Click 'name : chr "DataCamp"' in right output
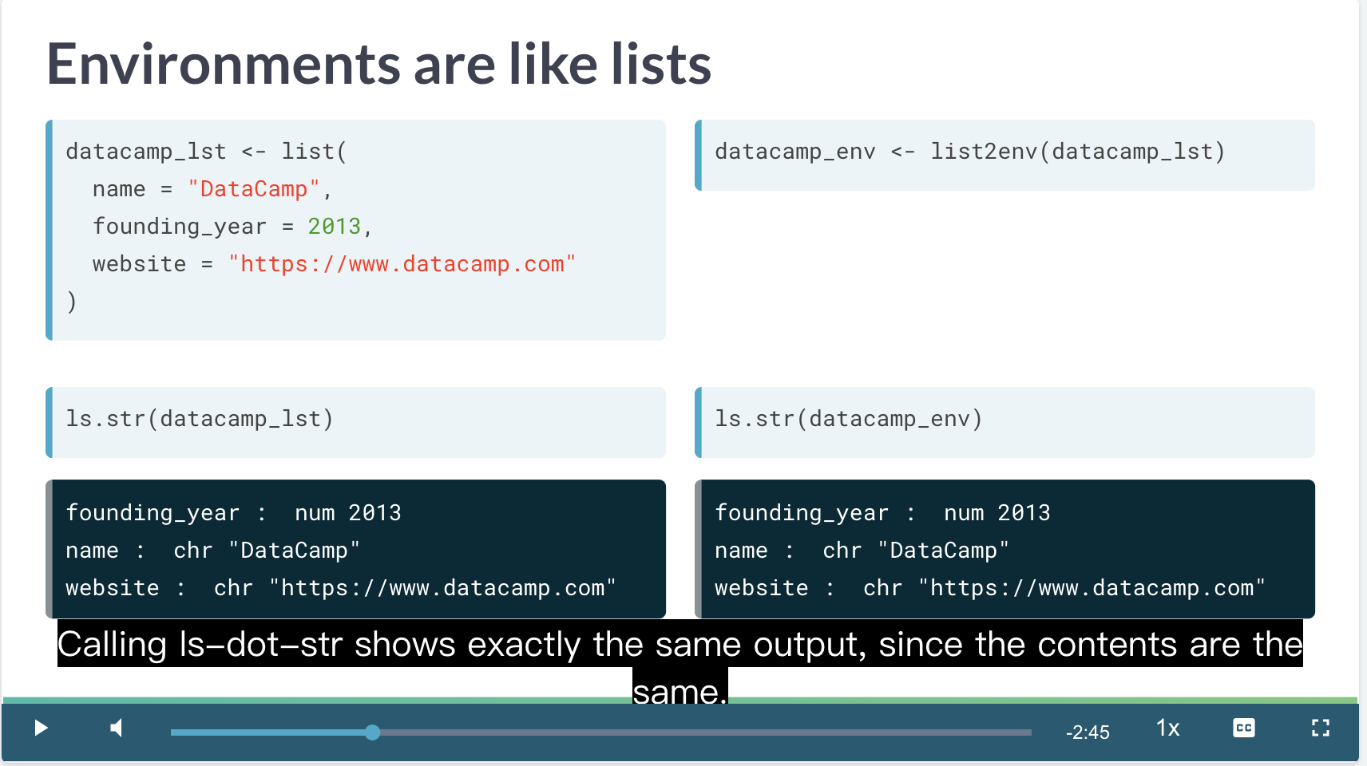1367x766 pixels. tap(862, 551)
